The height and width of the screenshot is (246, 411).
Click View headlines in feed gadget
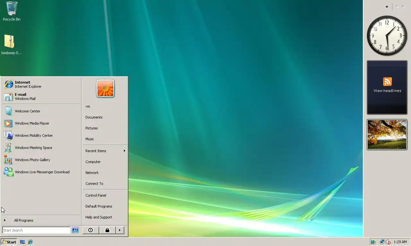387,91
